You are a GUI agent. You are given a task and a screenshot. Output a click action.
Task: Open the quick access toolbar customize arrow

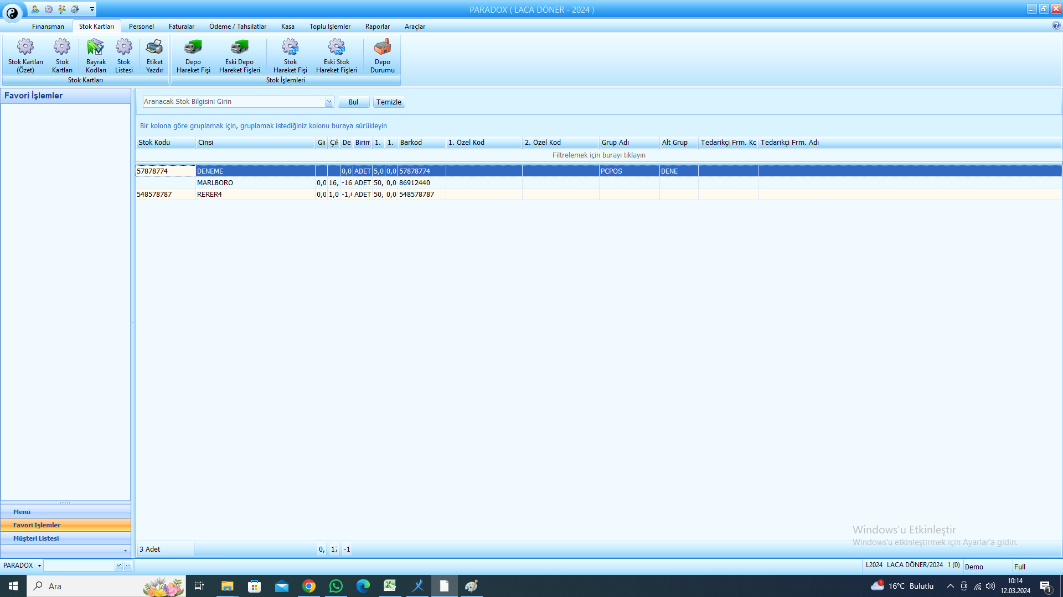pos(92,9)
